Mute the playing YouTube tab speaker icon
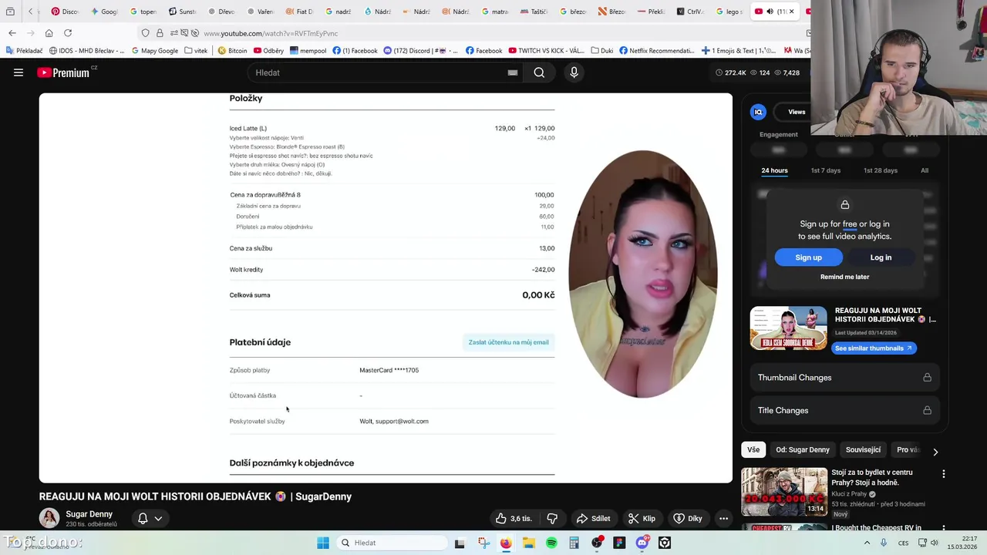The image size is (987, 555). pos(770,12)
